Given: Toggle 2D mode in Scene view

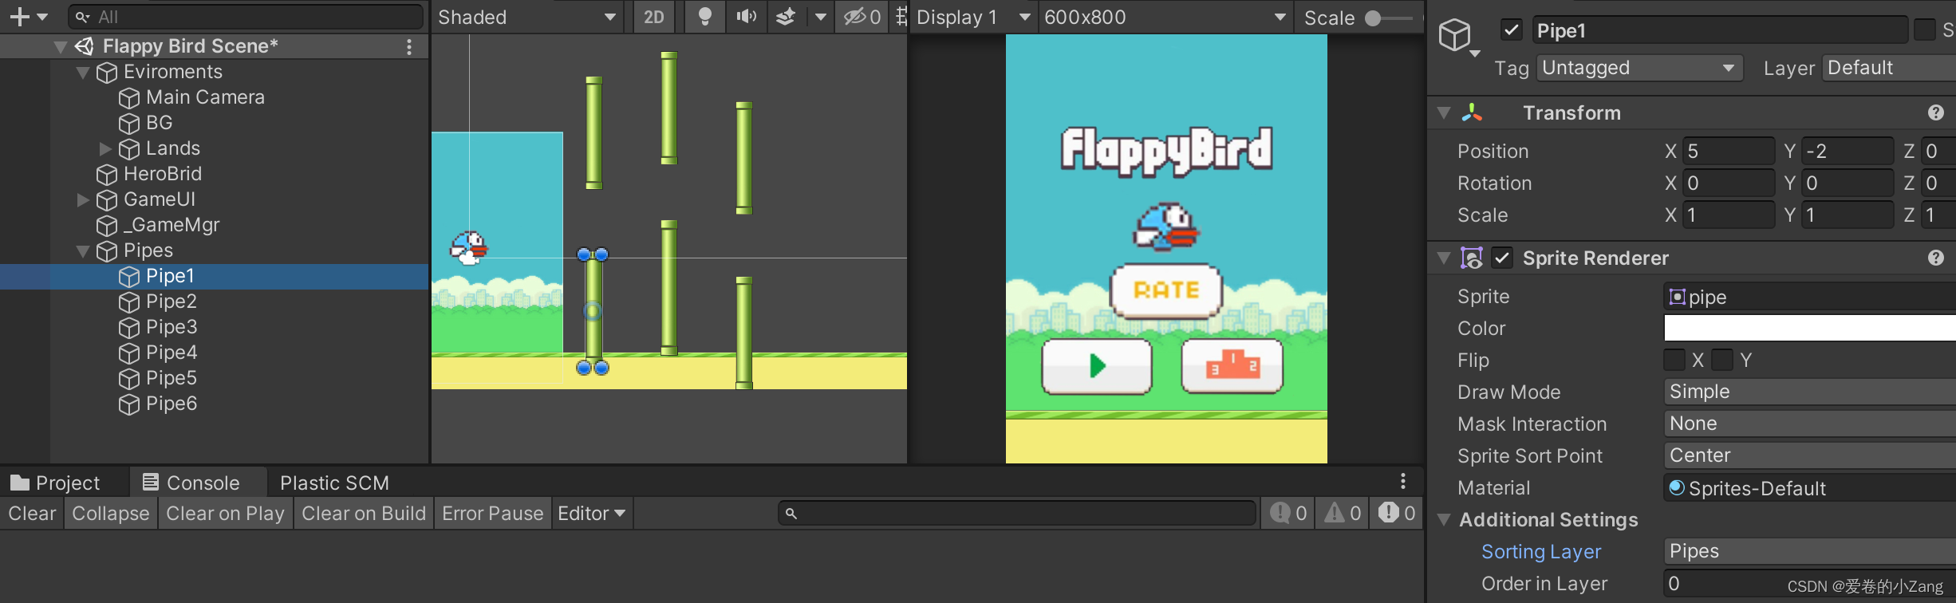Looking at the screenshot, I should pyautogui.click(x=654, y=17).
